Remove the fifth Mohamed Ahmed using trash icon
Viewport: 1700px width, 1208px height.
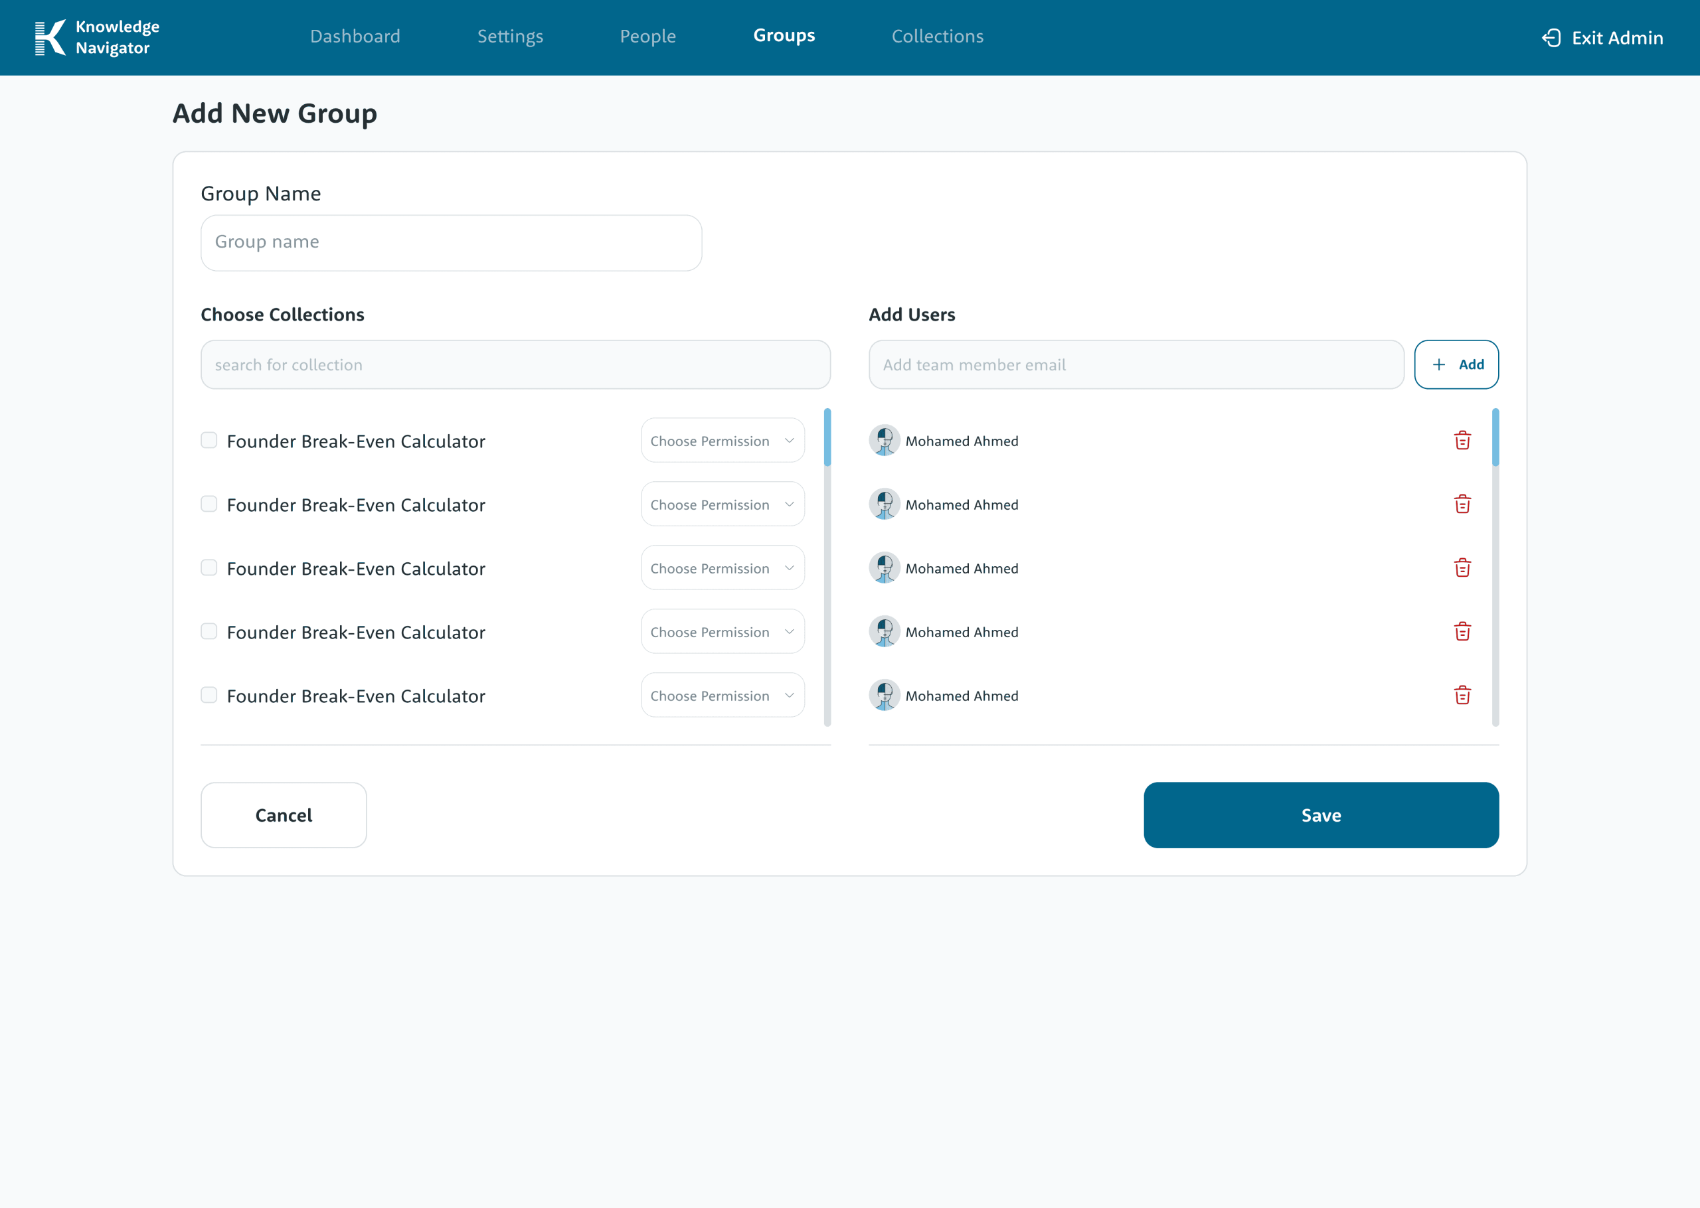point(1462,696)
